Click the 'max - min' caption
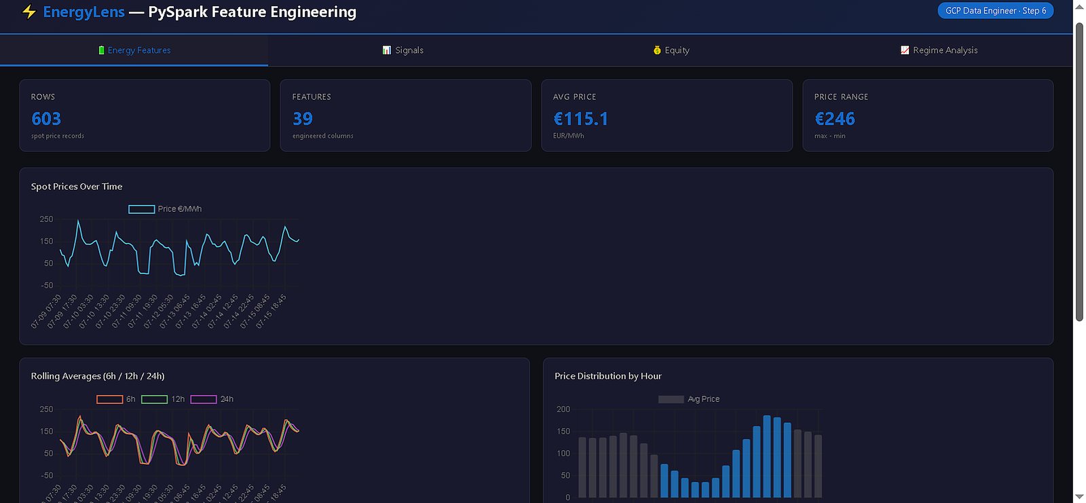1086x503 pixels. [830, 136]
